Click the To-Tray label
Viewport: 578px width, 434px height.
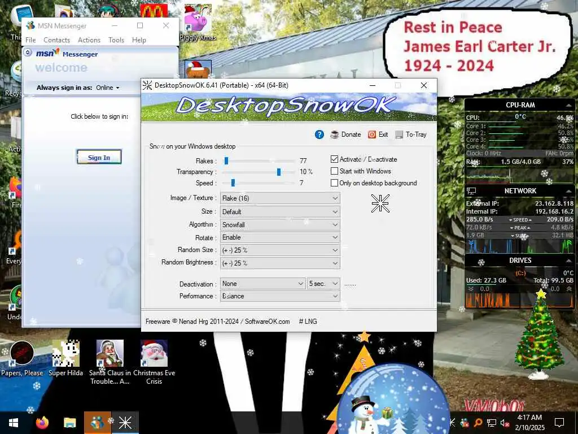click(x=416, y=134)
